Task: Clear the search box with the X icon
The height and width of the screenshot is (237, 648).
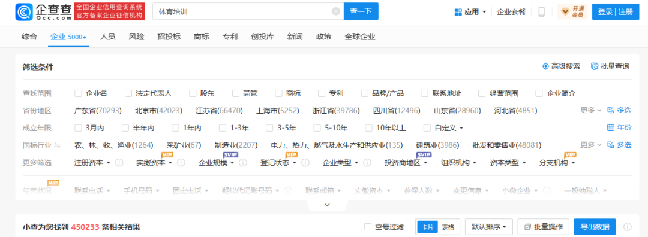Action: point(336,11)
